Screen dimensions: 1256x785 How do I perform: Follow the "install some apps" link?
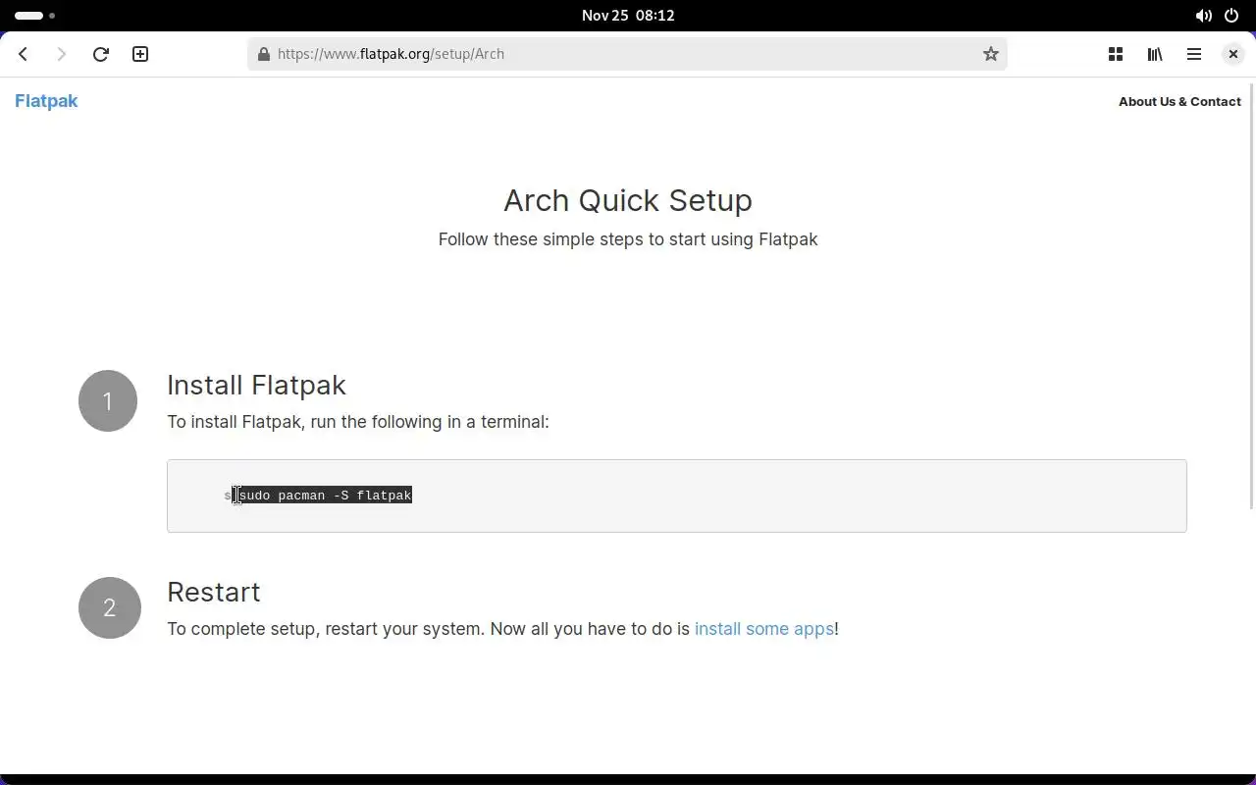tap(763, 629)
